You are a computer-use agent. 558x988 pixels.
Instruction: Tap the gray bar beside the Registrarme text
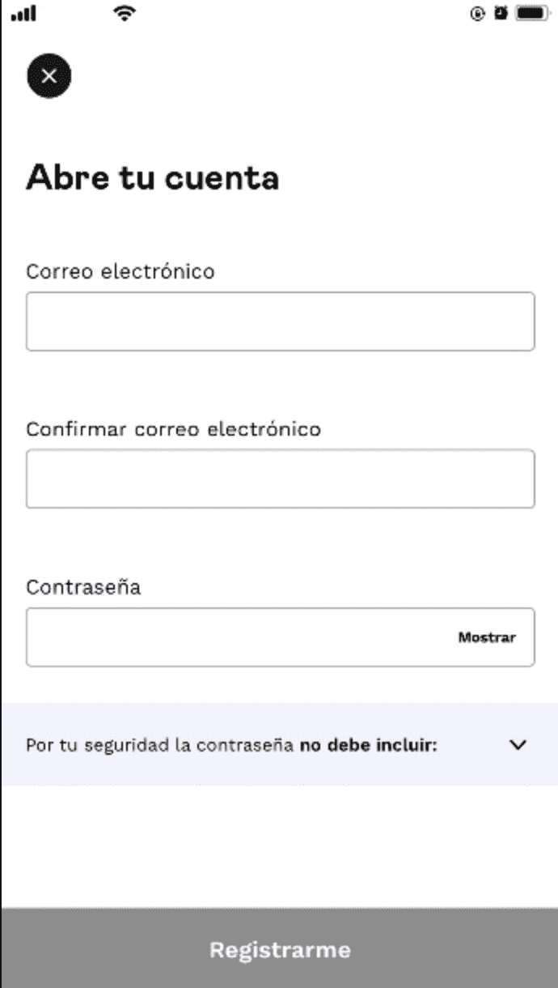pyautogui.click(x=453, y=949)
